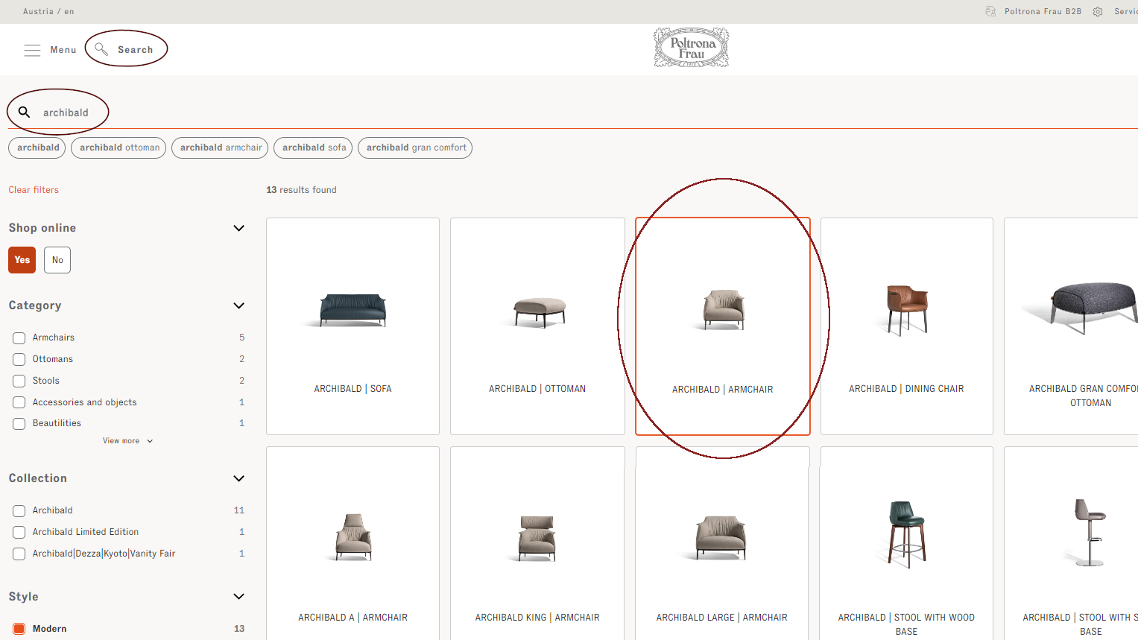Click the Poltrona Frau logo

pyautogui.click(x=691, y=47)
